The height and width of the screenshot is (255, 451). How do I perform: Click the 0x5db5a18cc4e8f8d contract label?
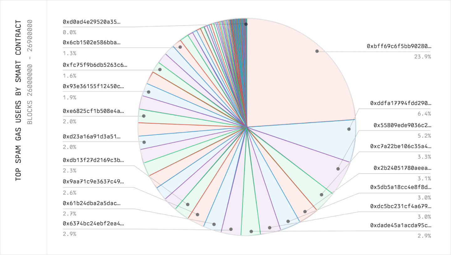pyautogui.click(x=401, y=187)
